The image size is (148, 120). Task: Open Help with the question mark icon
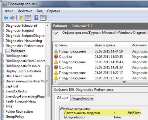pos(36,18)
